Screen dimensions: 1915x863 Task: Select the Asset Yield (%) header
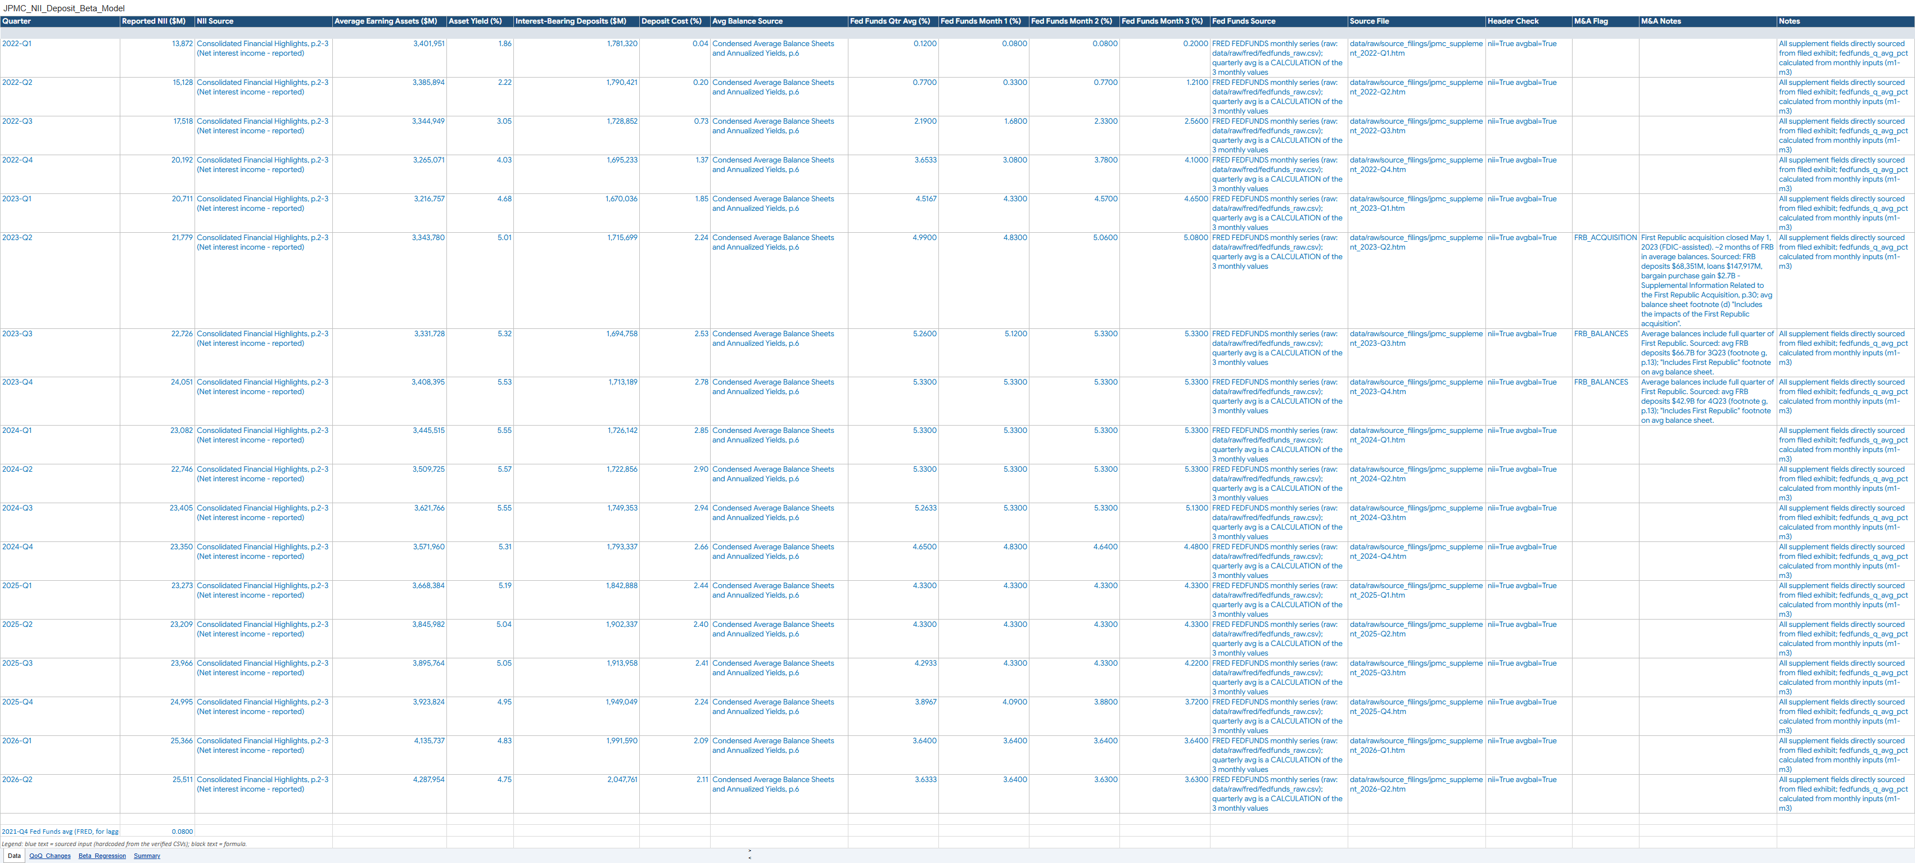click(480, 21)
